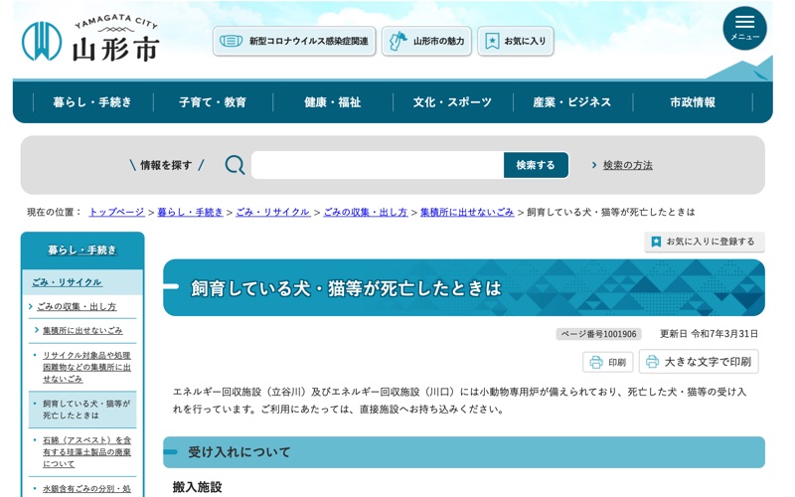Click the Yamagata City logo
This screenshot has height=497, width=795.
coord(90,39)
